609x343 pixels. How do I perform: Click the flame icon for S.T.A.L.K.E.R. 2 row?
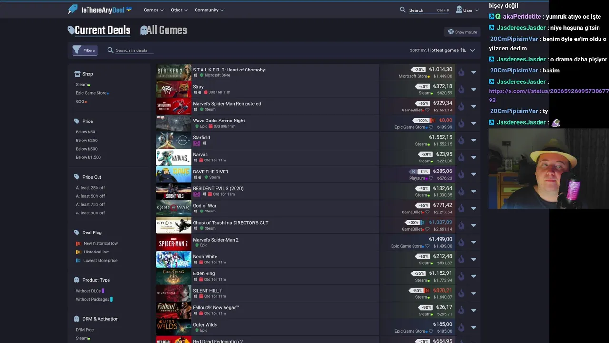pyautogui.click(x=461, y=72)
